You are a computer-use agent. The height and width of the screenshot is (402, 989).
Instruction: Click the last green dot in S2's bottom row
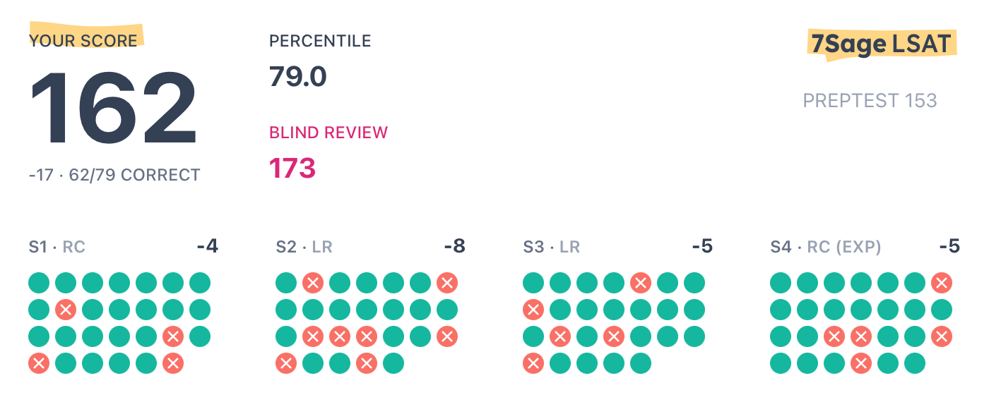pos(393,363)
